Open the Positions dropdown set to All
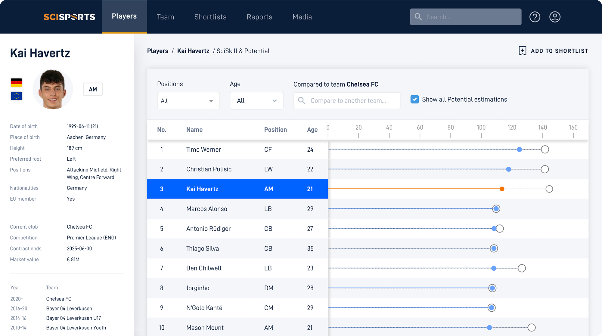 click(x=188, y=101)
